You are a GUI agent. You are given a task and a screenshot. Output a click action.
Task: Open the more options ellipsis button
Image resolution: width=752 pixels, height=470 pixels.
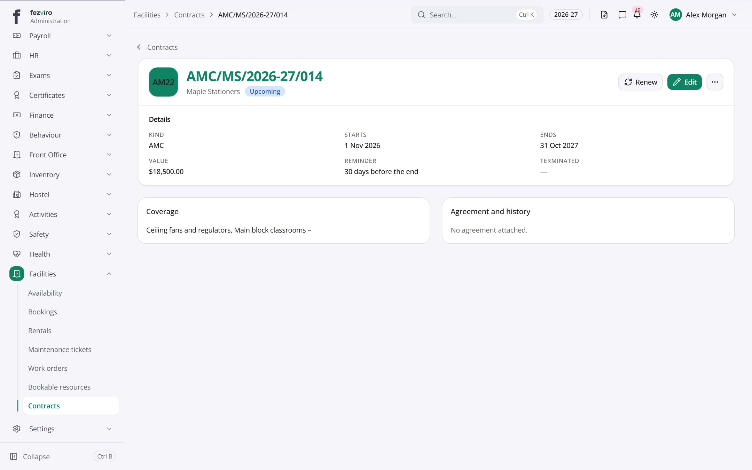pos(715,82)
